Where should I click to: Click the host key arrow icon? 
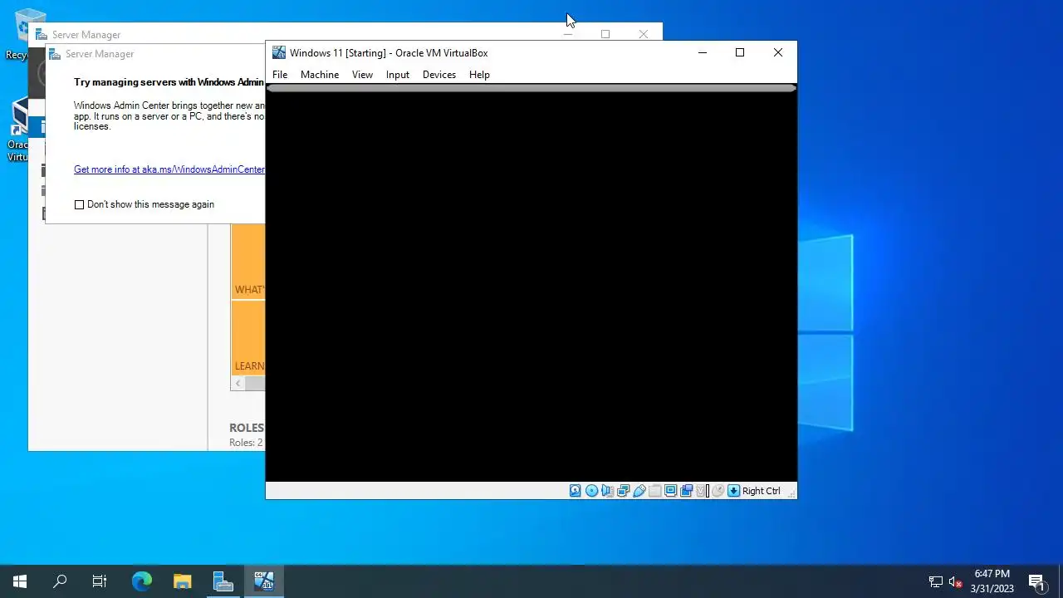tap(733, 491)
